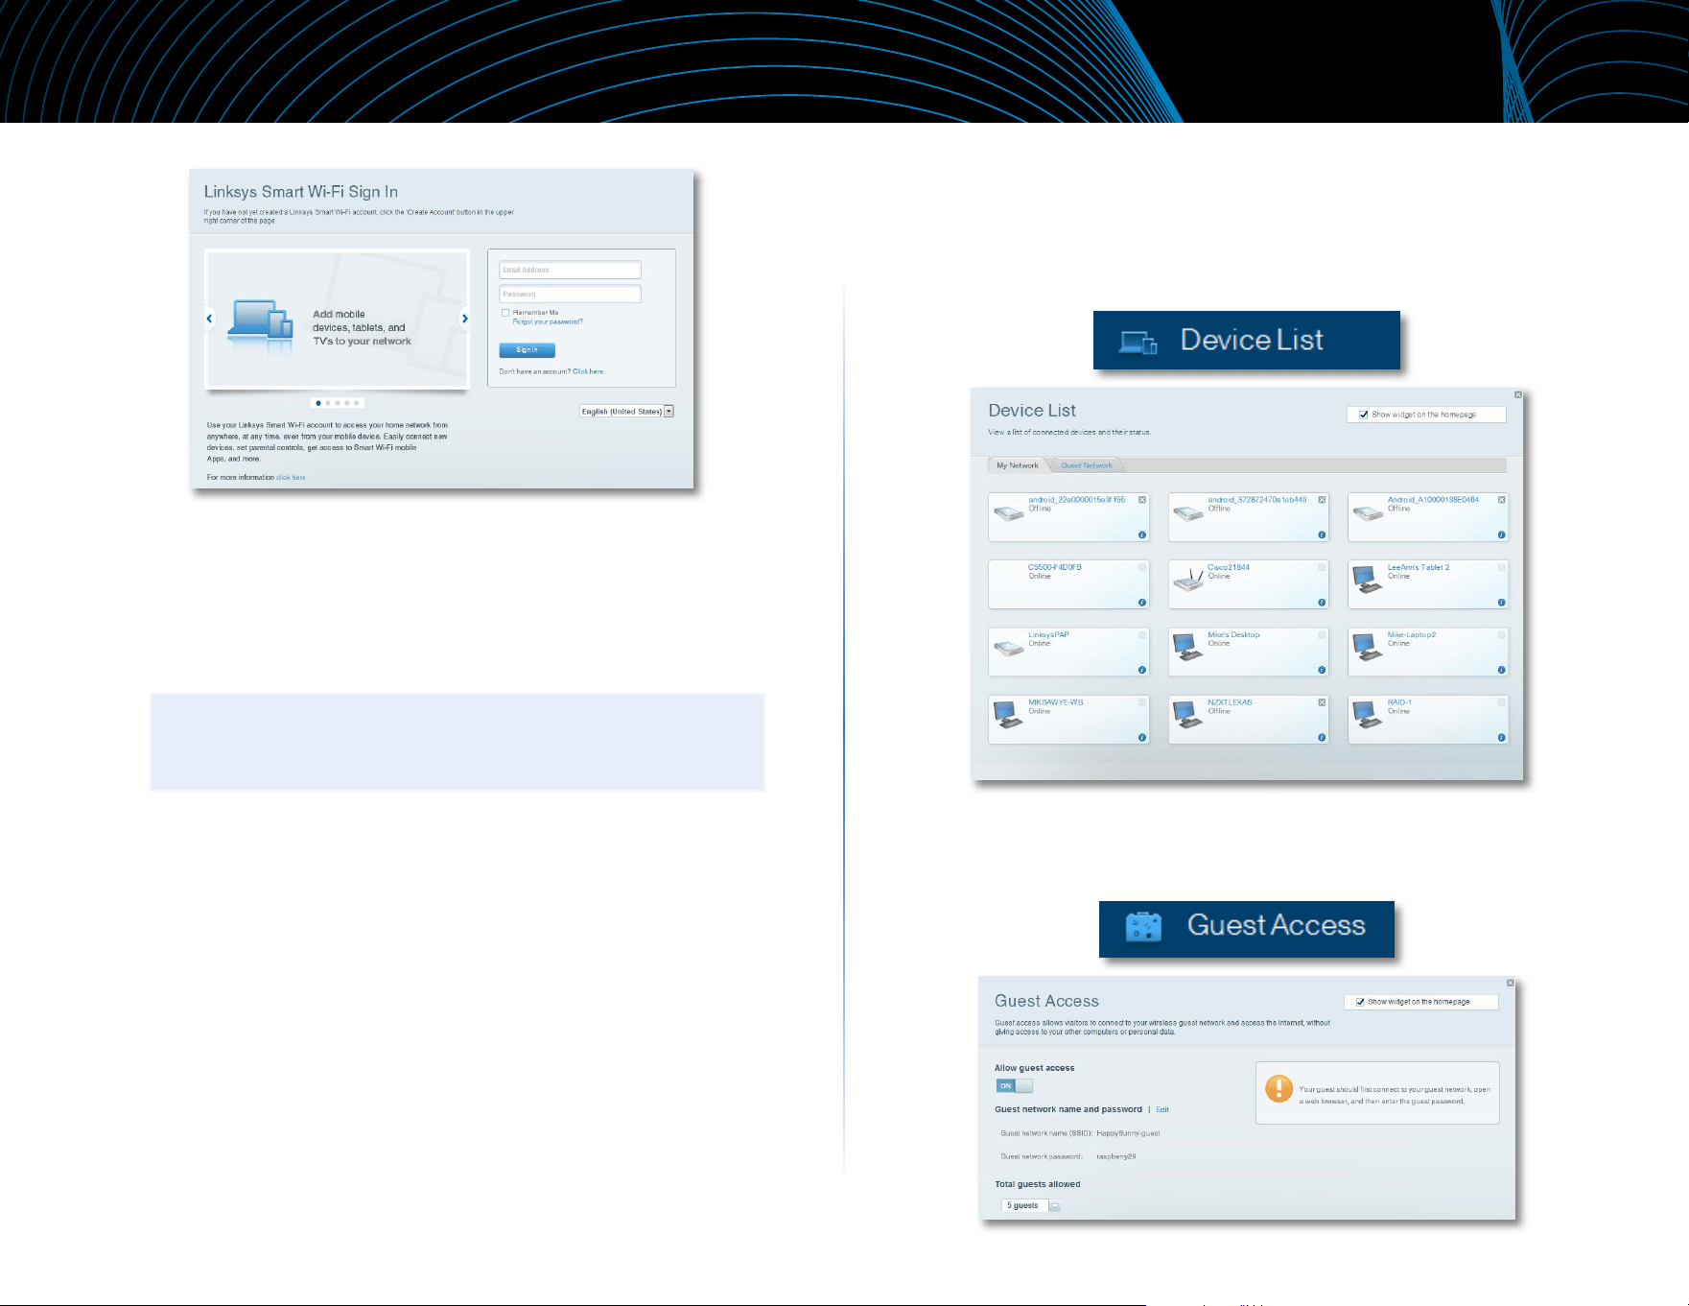Click Mike's Desktop computer icon
1689x1306 pixels.
[x=1187, y=647]
